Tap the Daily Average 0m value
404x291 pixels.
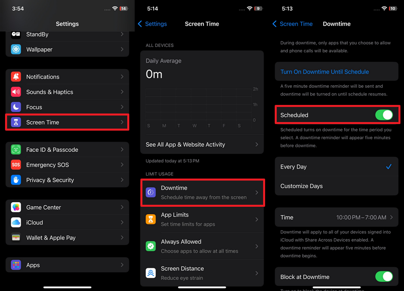click(154, 74)
